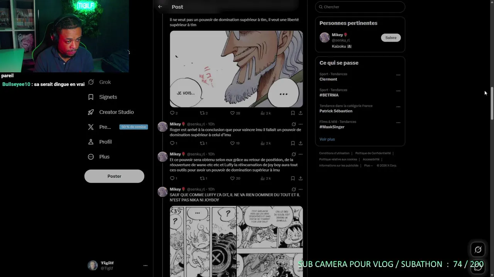Open more options for Clermont trend

tap(398, 75)
